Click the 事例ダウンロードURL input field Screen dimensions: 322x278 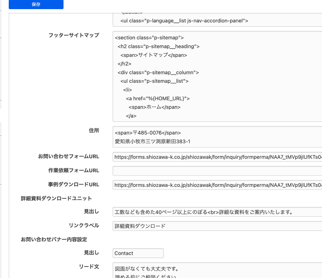click(x=217, y=185)
